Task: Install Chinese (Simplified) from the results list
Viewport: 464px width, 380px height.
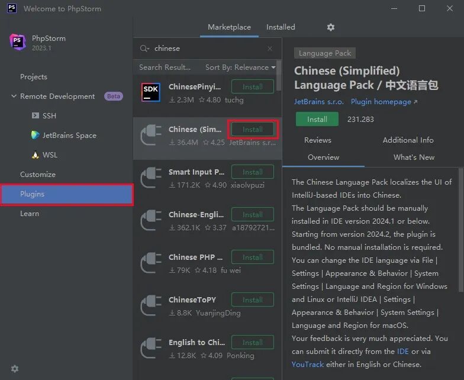Action: coord(252,129)
